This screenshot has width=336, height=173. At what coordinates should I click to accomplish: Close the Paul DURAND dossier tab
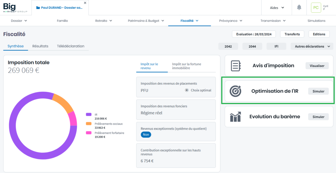point(85,3)
